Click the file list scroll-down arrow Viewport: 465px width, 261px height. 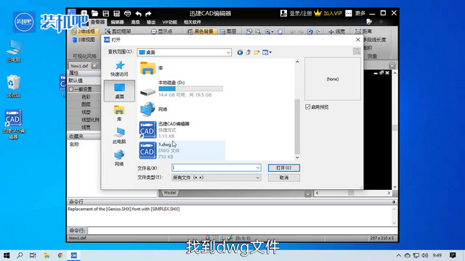tap(297, 157)
